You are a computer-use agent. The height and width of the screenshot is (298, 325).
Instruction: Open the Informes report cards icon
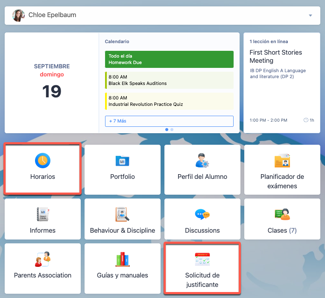[x=43, y=214]
